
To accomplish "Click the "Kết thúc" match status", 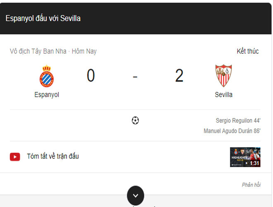I will pyautogui.click(x=247, y=51).
